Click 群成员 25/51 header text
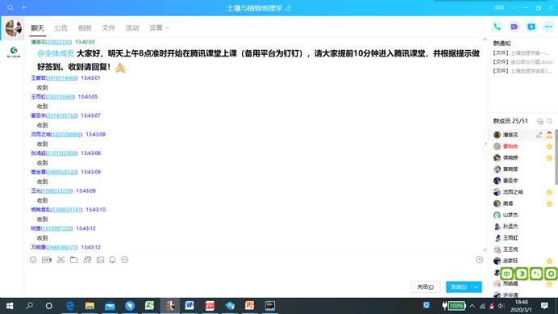 pyautogui.click(x=510, y=121)
